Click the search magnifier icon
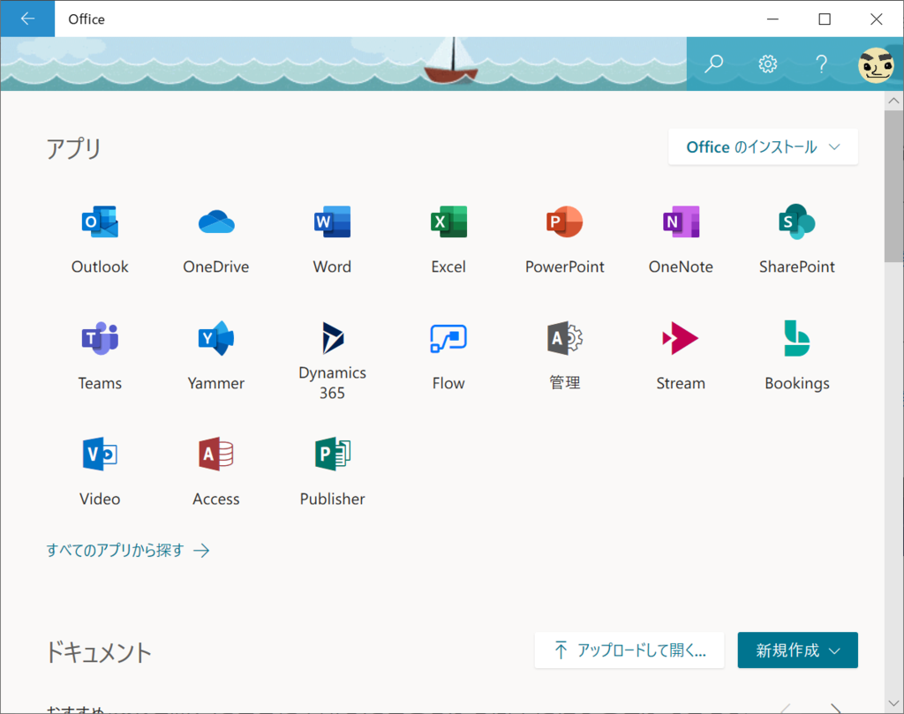 [x=713, y=64]
